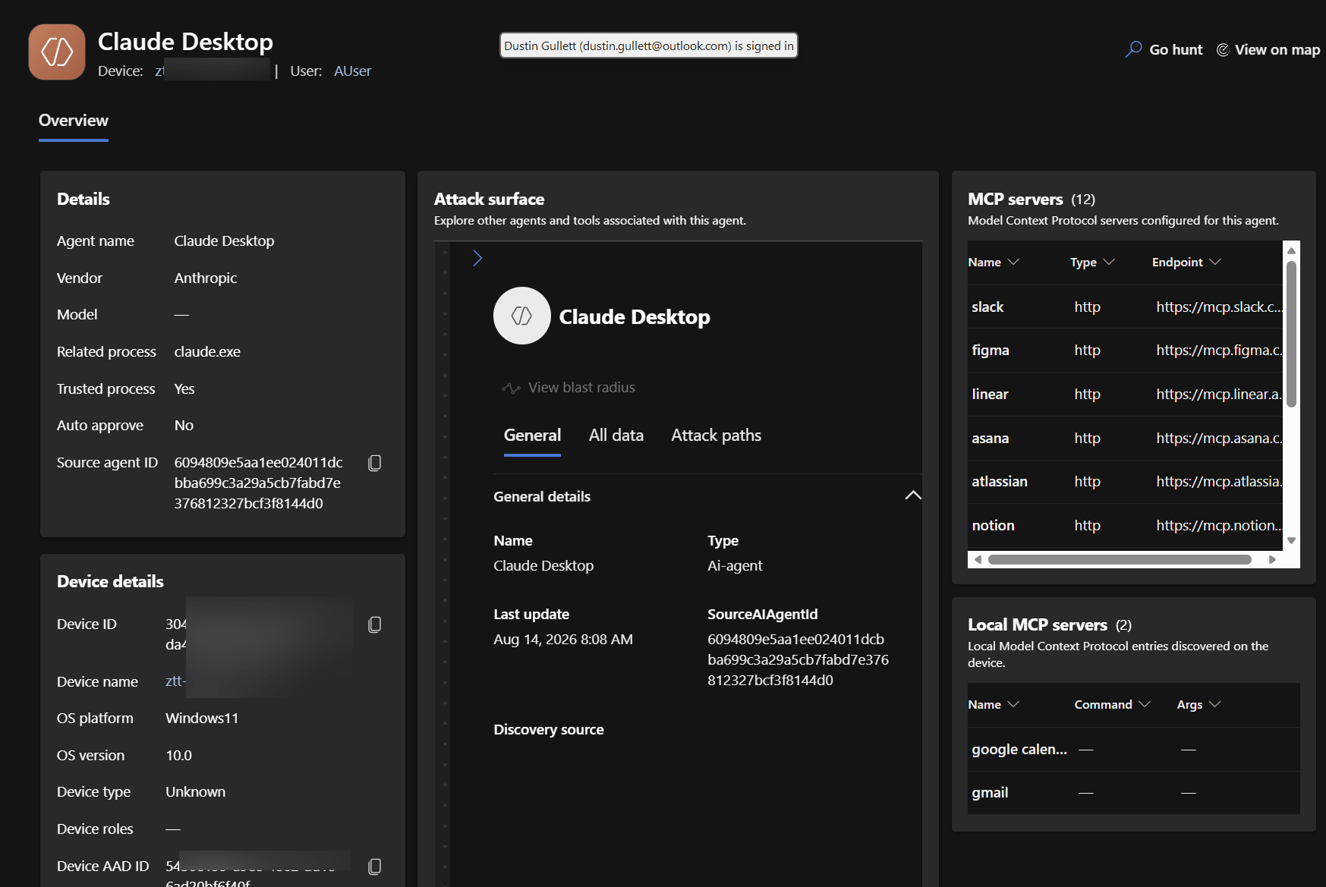Click the MCP servers scroll down arrow
Viewport: 1326px width, 887px height.
click(1291, 541)
